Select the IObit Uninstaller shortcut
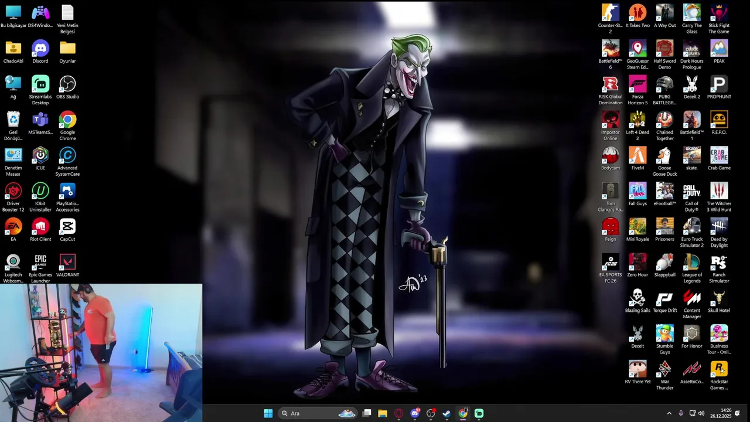This screenshot has width=750, height=422. pos(40,198)
